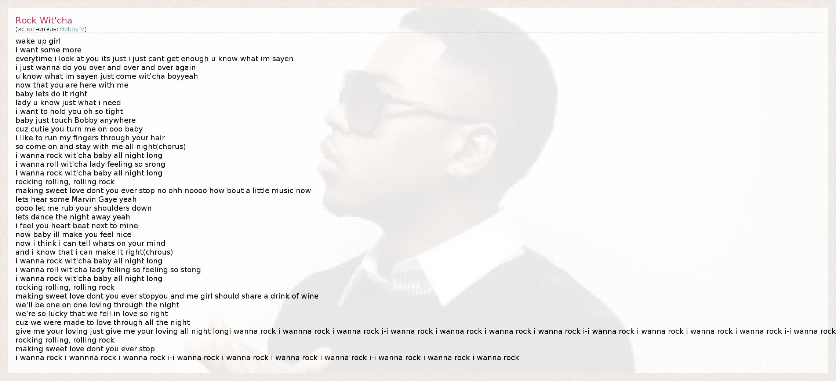This screenshot has height=381, width=836.
Task: Click the final 'i wanna rock' lyric line
Action: click(x=267, y=358)
